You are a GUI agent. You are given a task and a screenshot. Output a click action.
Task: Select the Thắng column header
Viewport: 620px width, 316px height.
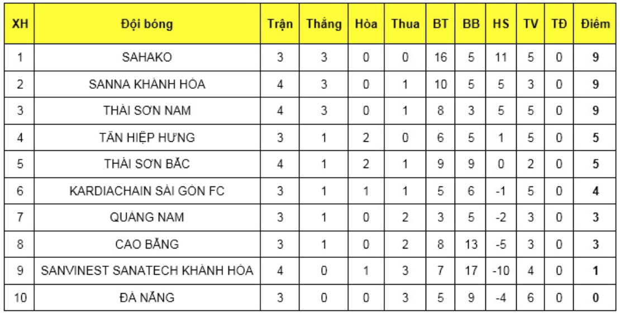(323, 25)
